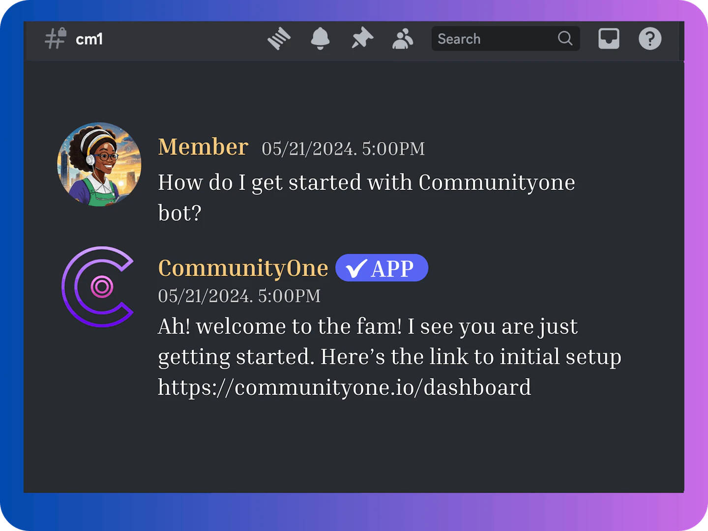
Task: Click the search magnifying glass icon
Action: point(565,38)
